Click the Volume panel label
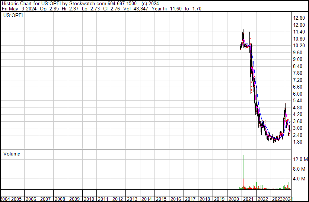The image size is (309, 202). [12, 154]
